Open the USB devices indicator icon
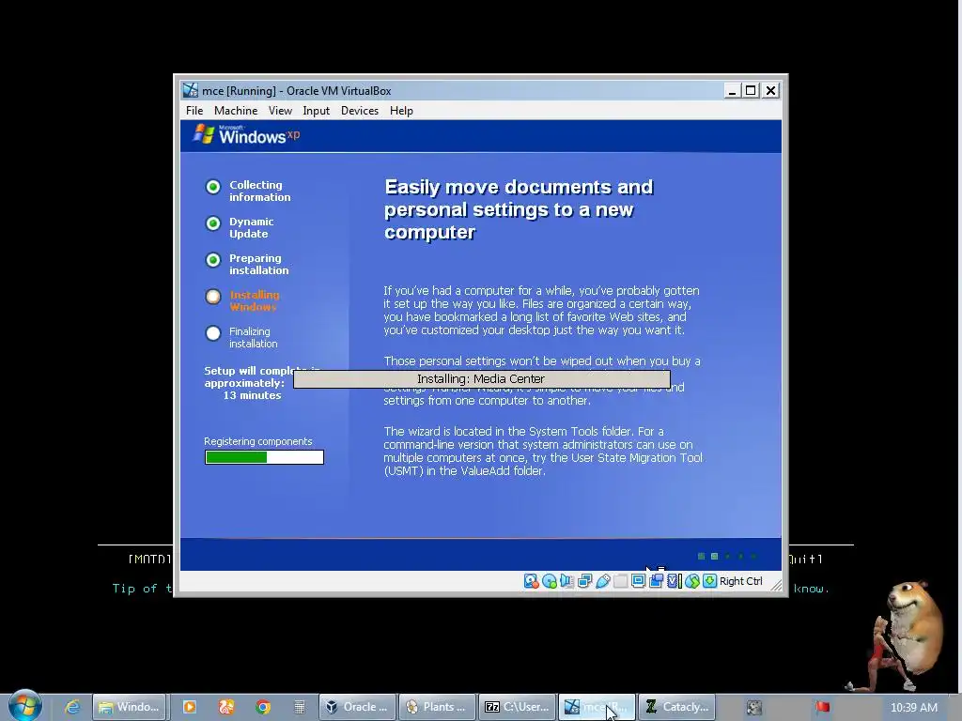Image resolution: width=962 pixels, height=721 pixels. [x=602, y=581]
